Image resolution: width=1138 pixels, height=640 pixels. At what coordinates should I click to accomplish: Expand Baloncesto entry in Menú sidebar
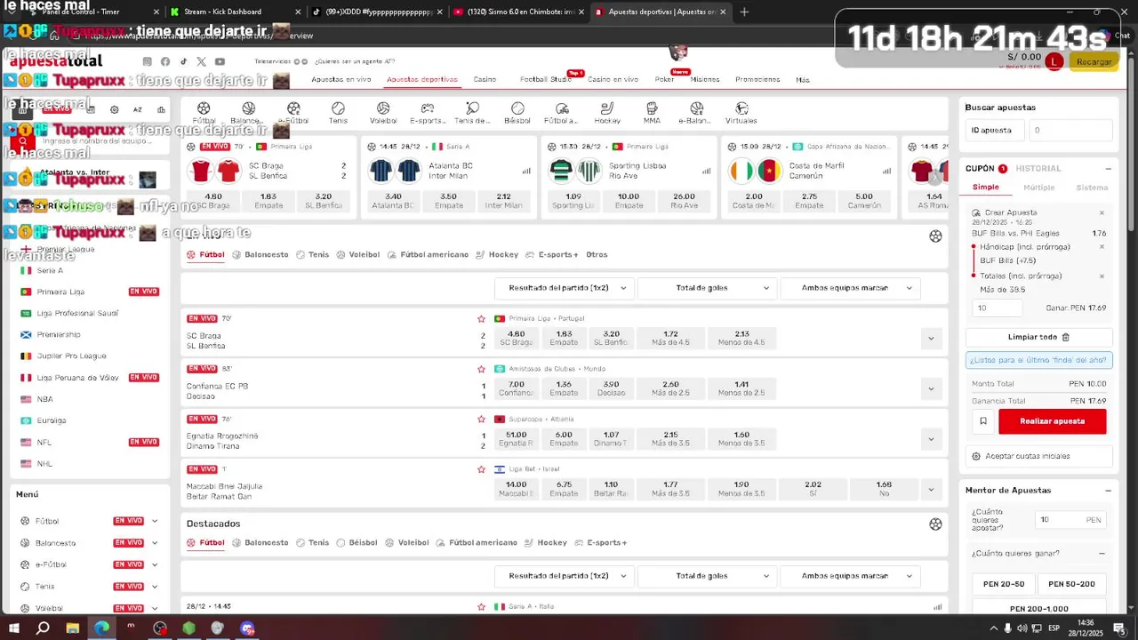[155, 543]
